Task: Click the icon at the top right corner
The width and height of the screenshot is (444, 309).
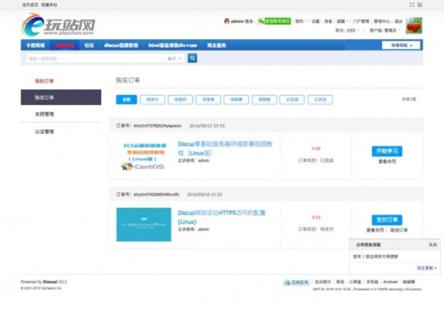Action: click(420, 4)
